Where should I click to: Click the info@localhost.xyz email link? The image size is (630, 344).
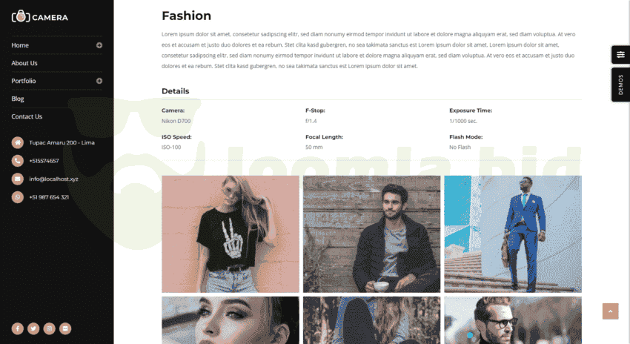click(53, 179)
